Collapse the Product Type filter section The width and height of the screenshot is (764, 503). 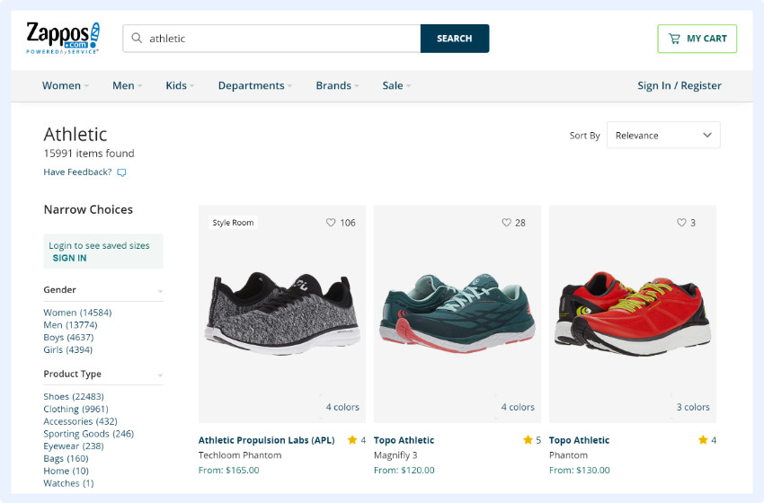coord(160,375)
